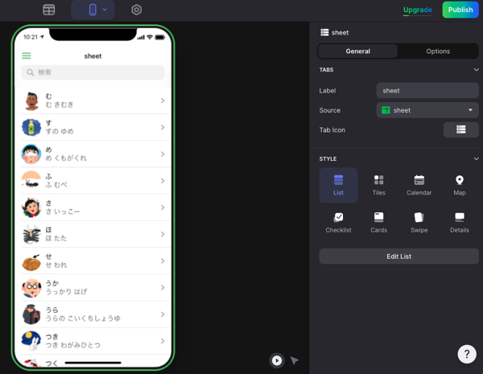Select the Tiles style
This screenshot has height=374, width=483.
coord(378,185)
